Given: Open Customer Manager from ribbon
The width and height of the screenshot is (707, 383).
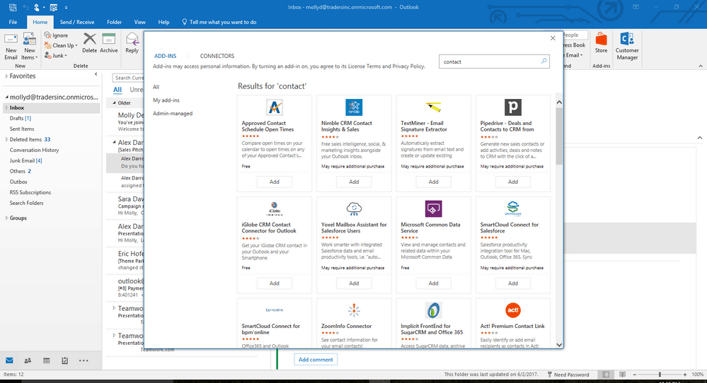Looking at the screenshot, I should click(627, 46).
